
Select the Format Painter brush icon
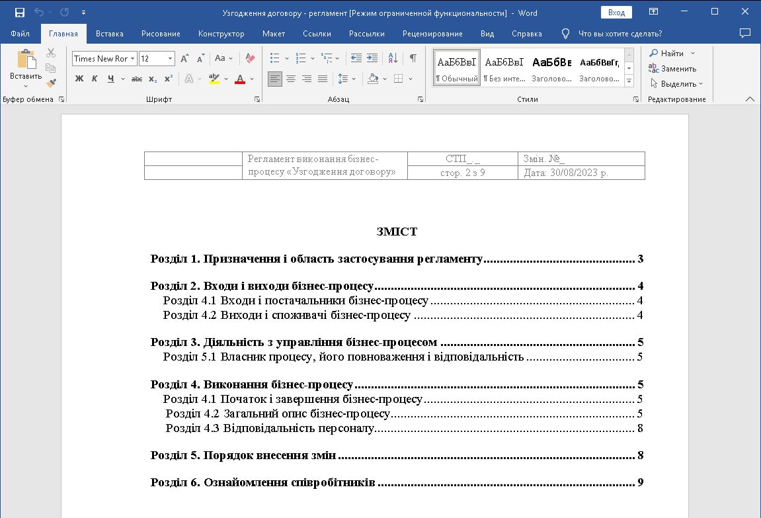(51, 83)
